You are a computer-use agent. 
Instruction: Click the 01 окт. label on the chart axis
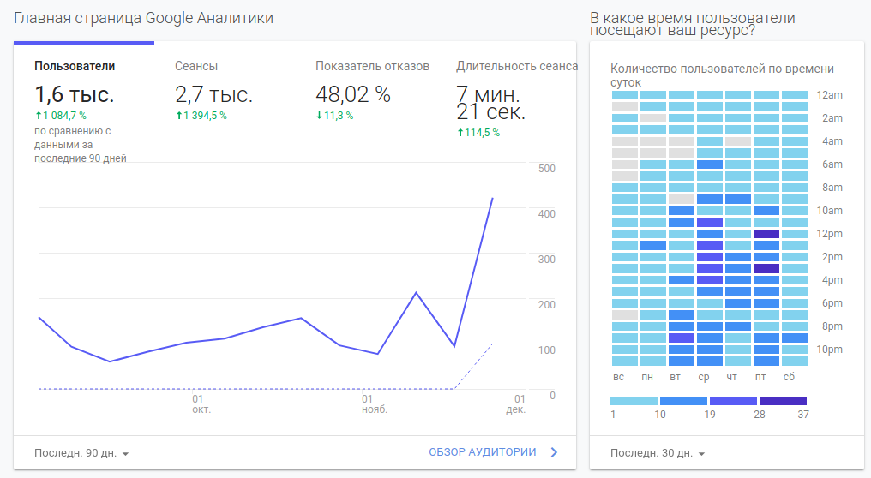click(201, 404)
